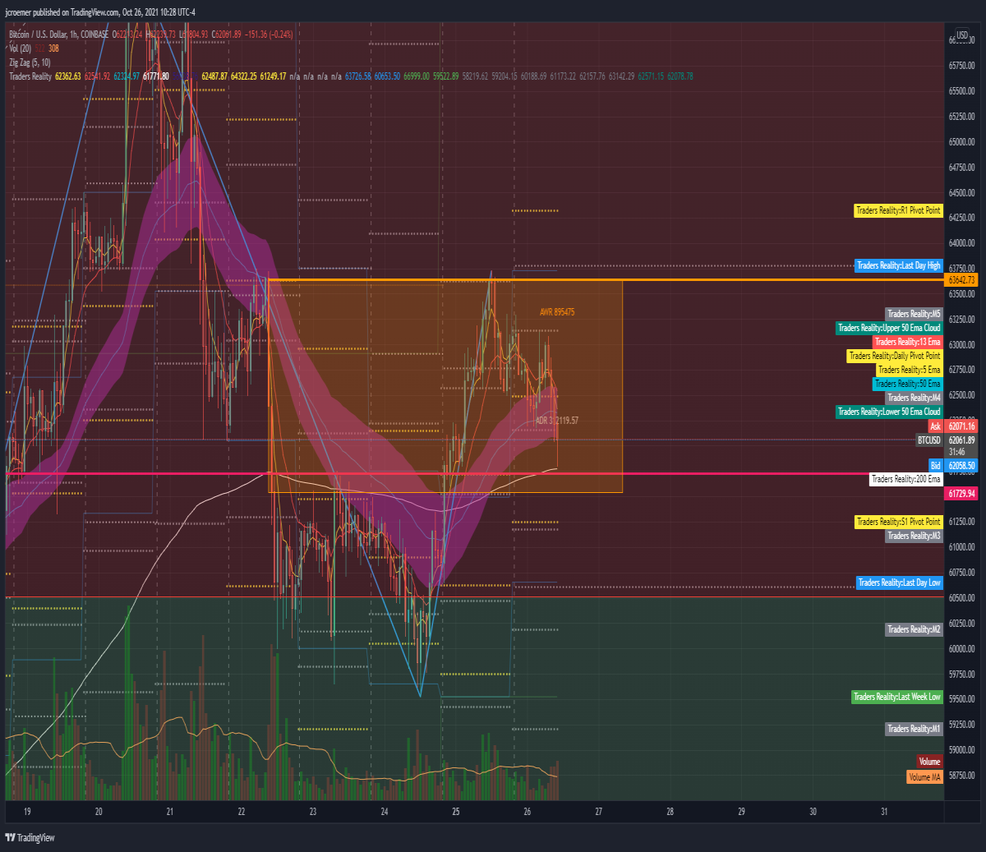Click the S1 Pivot Point label
Viewport: 986px width, 852px height.
point(898,522)
